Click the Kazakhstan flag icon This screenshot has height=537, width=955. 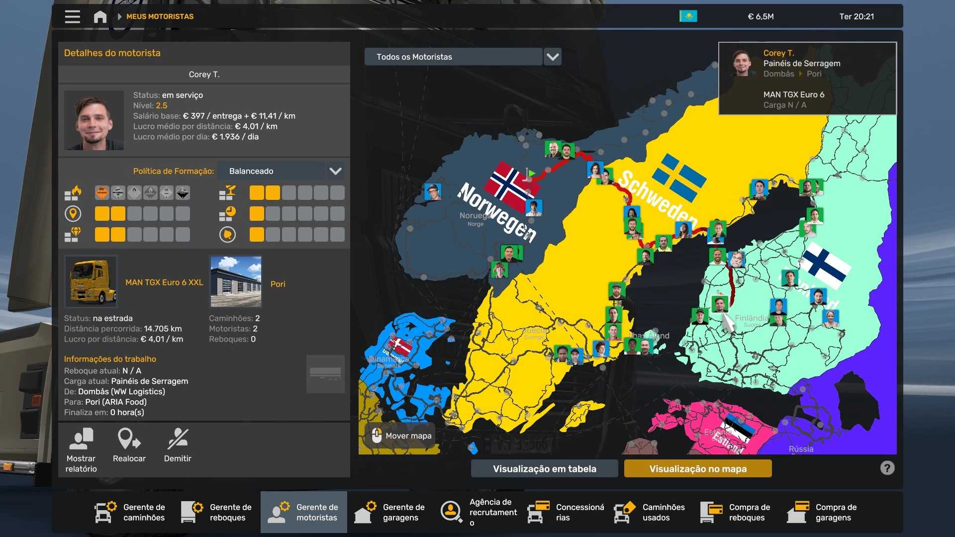[x=688, y=16]
